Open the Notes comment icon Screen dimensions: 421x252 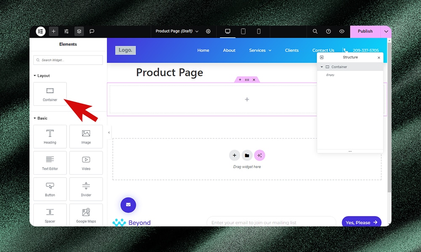pos(92,31)
